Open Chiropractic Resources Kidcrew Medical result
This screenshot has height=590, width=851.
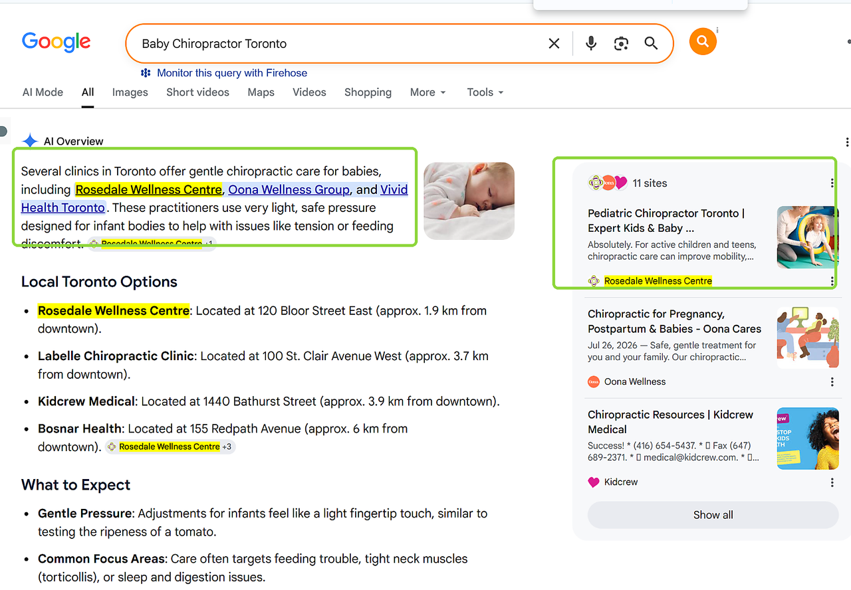670,422
